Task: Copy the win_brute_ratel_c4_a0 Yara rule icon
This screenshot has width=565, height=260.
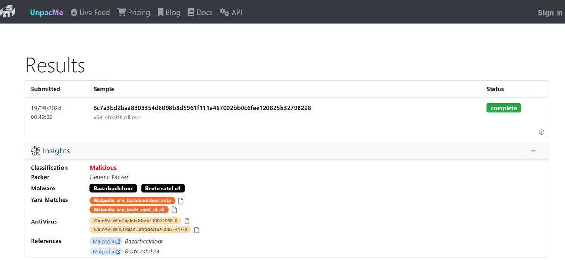Action: click(174, 210)
